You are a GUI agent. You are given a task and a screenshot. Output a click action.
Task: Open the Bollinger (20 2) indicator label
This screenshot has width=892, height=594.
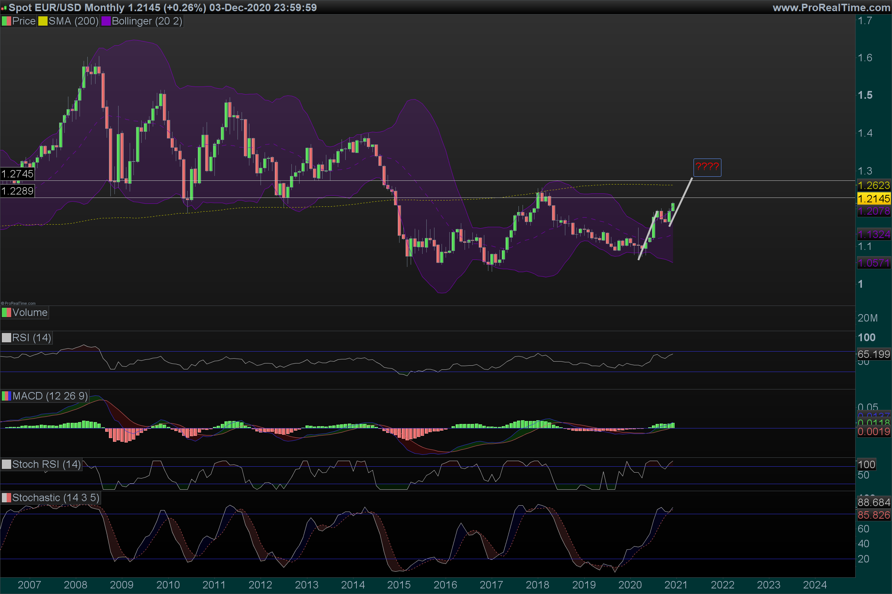pyautogui.click(x=147, y=21)
